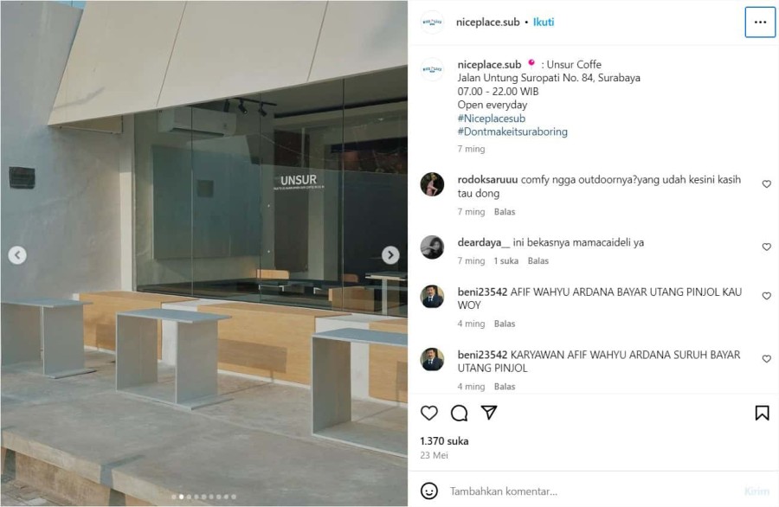Image resolution: width=779 pixels, height=507 pixels.
Task: Open the comment speech bubble icon
Action: point(459,413)
